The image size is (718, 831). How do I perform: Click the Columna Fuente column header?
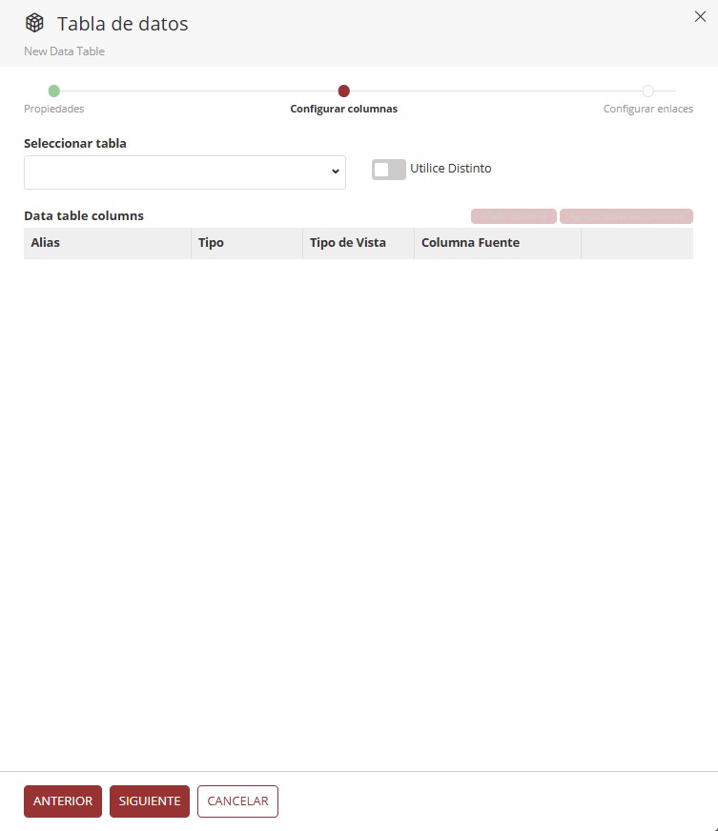coord(470,243)
